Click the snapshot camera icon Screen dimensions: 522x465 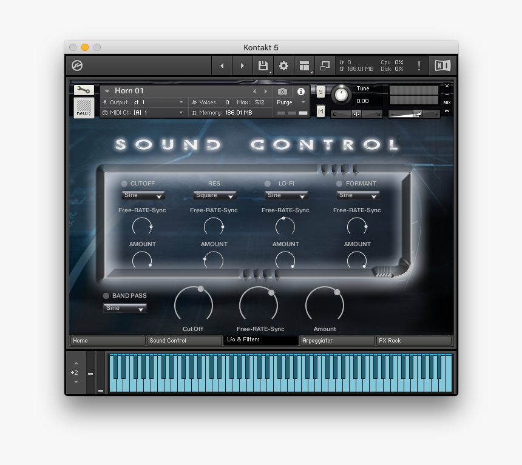pos(282,91)
